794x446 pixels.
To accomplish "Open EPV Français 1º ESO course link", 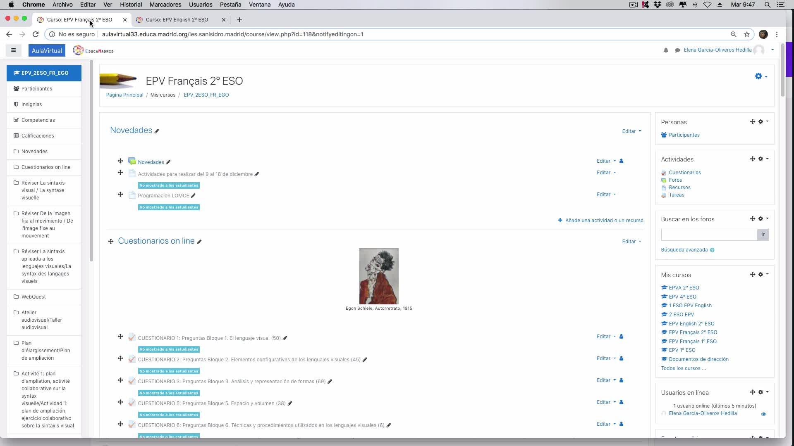I will pyautogui.click(x=692, y=342).
